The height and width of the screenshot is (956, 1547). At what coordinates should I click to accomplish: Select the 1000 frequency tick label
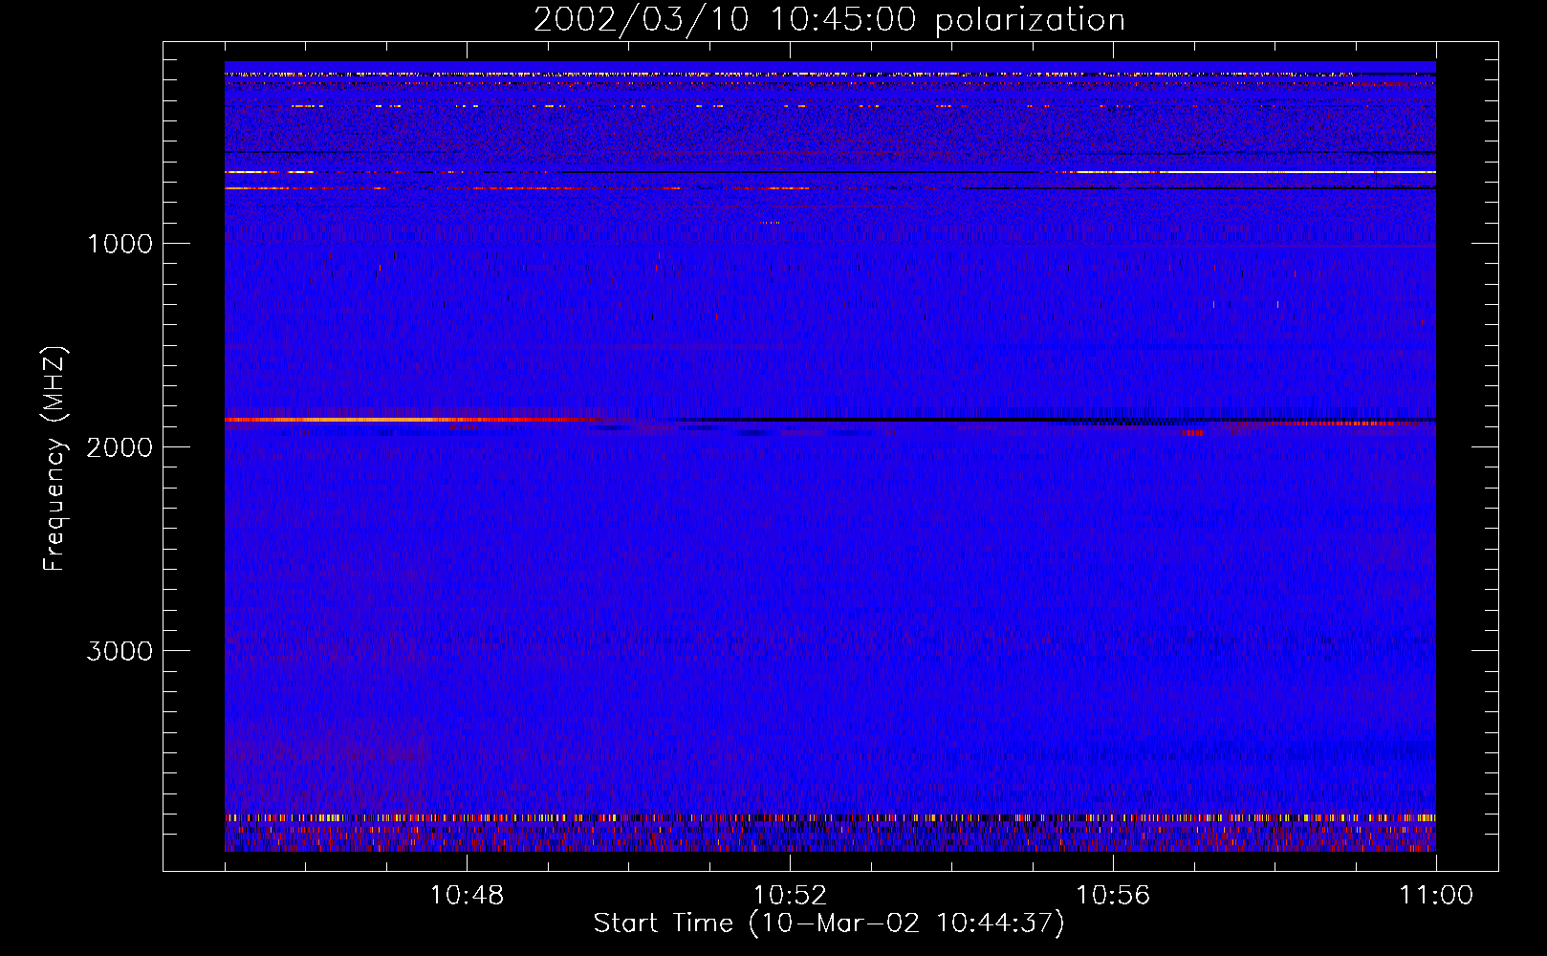point(120,244)
